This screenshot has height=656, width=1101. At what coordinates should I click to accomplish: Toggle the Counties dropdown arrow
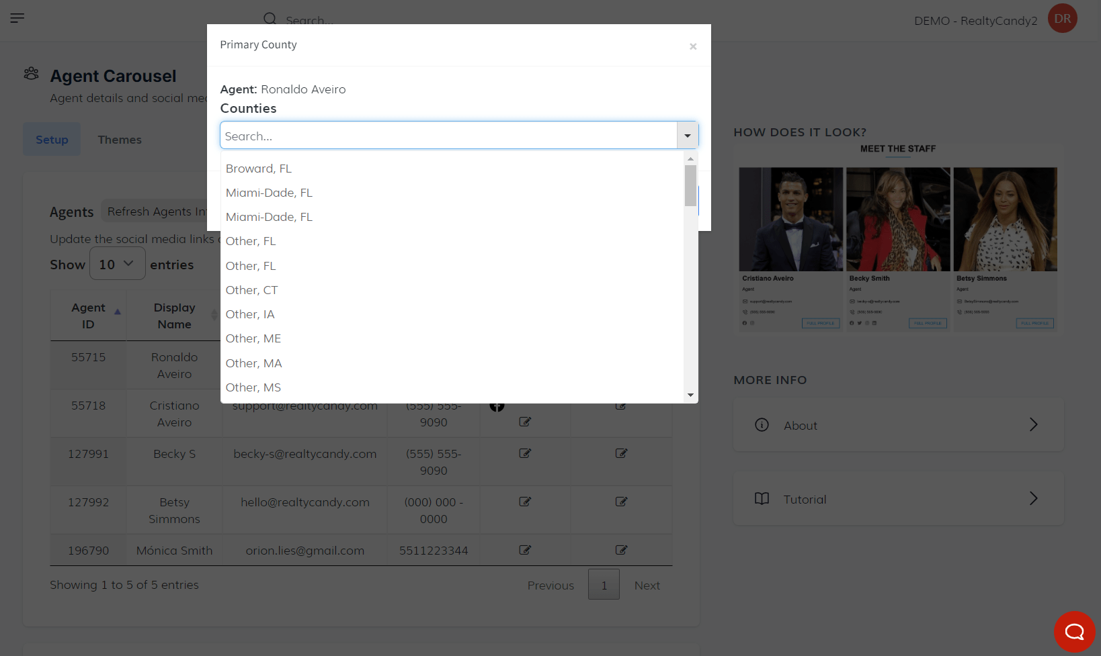[687, 136]
